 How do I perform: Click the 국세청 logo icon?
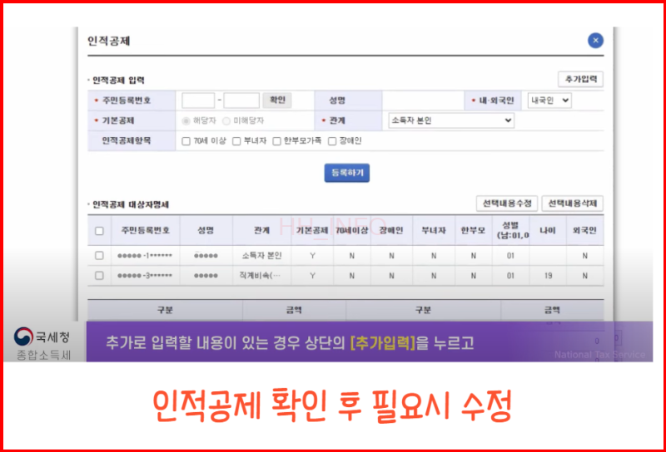tap(23, 337)
